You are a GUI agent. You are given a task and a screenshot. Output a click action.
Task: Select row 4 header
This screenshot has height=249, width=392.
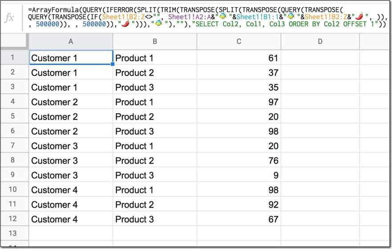(15, 101)
